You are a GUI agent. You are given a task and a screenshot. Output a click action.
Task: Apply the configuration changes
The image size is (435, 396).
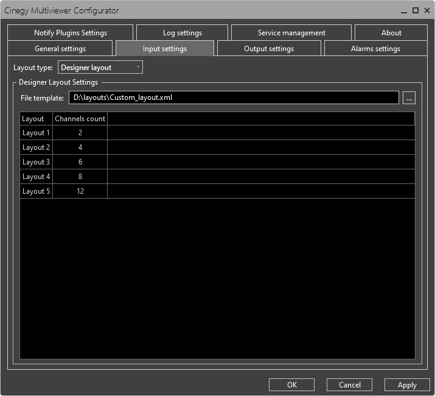(x=407, y=384)
